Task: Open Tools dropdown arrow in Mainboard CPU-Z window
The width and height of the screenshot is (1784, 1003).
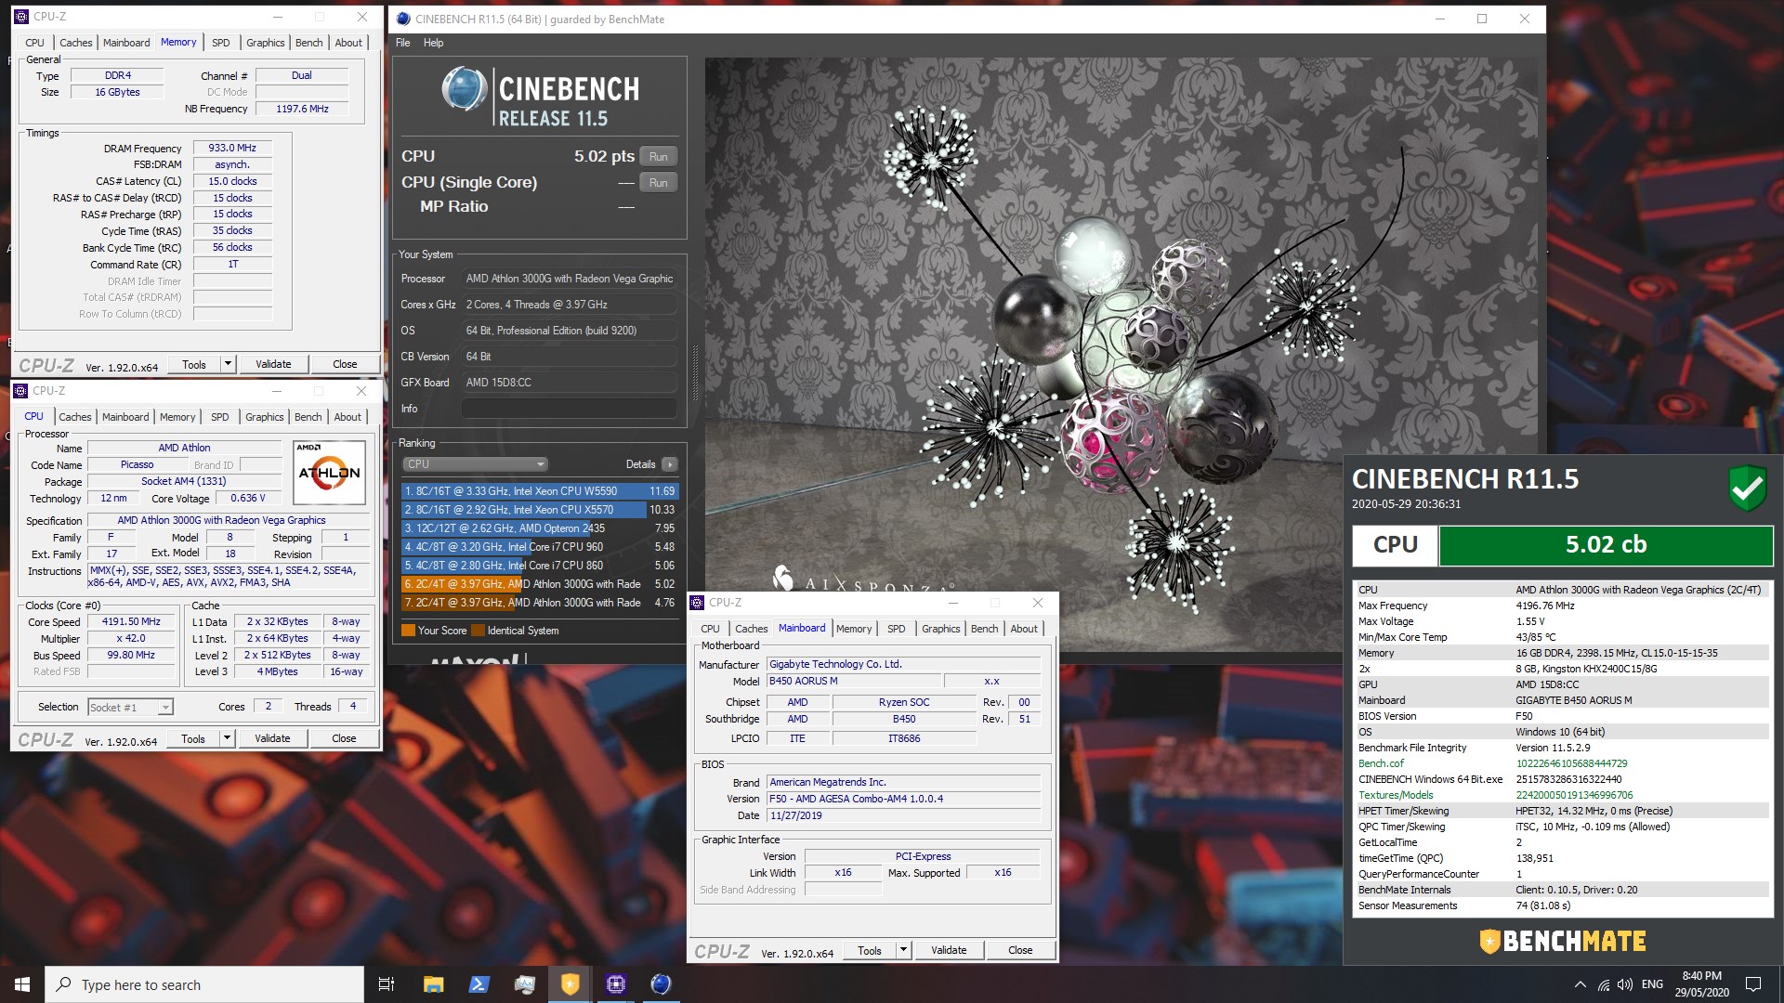Action: coord(903,950)
